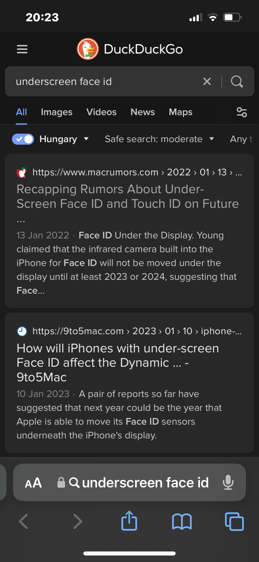Screen dimensions: 259x562
Task: Switch to the Images tab
Action: pos(57,112)
